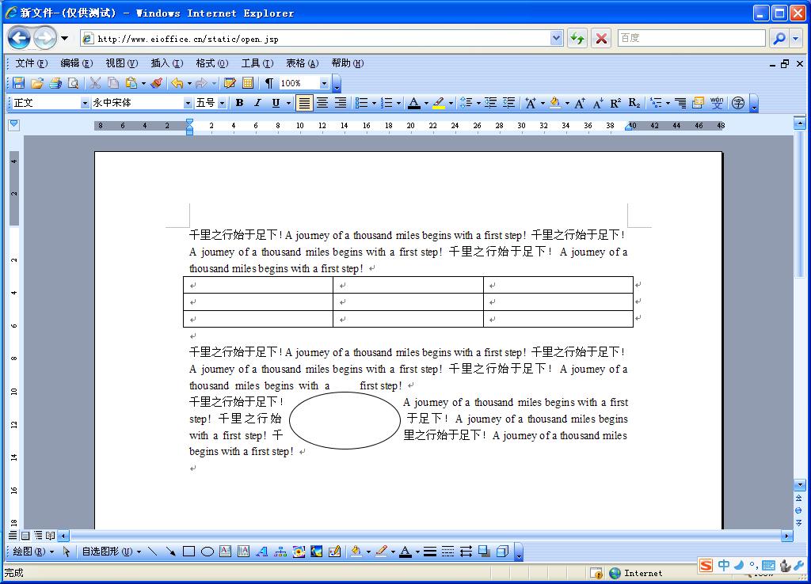The width and height of the screenshot is (811, 584).
Task: Shrink font size with A-down icon
Action: click(598, 103)
